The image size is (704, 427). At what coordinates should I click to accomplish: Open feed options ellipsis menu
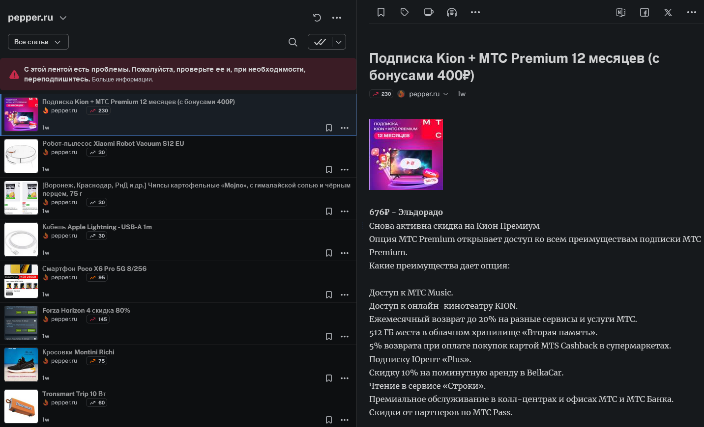pos(337,18)
